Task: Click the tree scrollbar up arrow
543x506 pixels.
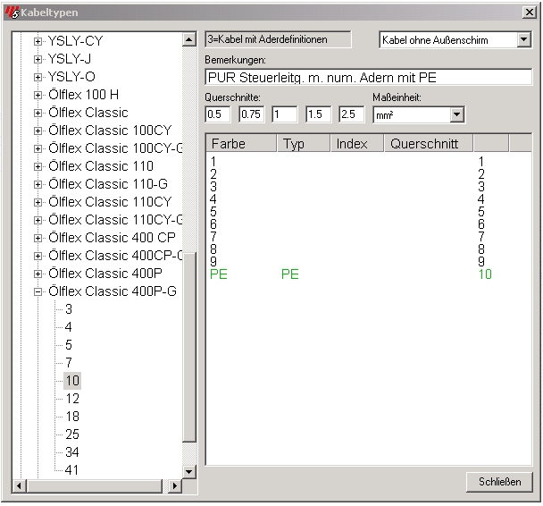Action: [x=189, y=39]
